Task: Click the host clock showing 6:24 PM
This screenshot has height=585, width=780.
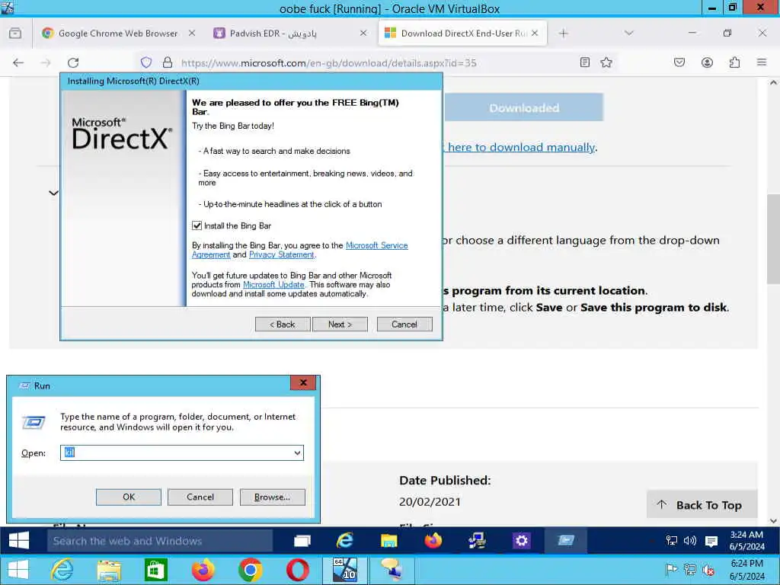Action: click(746, 570)
